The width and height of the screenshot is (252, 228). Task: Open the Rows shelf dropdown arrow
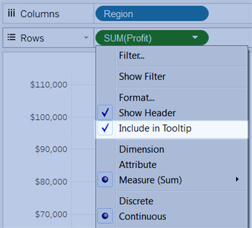[86, 38]
